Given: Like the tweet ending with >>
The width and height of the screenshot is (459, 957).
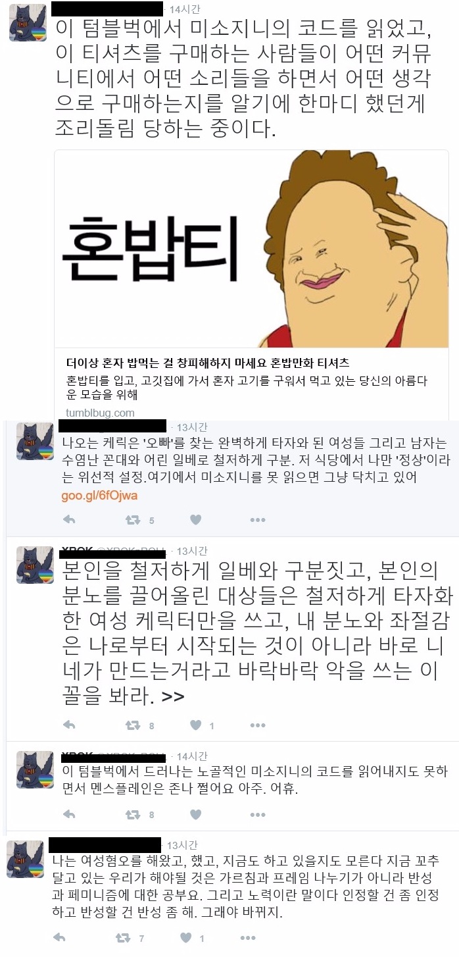Looking at the screenshot, I should click(195, 725).
